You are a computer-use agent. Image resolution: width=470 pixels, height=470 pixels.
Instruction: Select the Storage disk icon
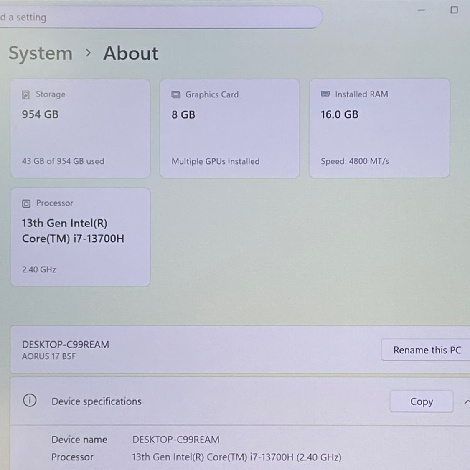tap(26, 94)
